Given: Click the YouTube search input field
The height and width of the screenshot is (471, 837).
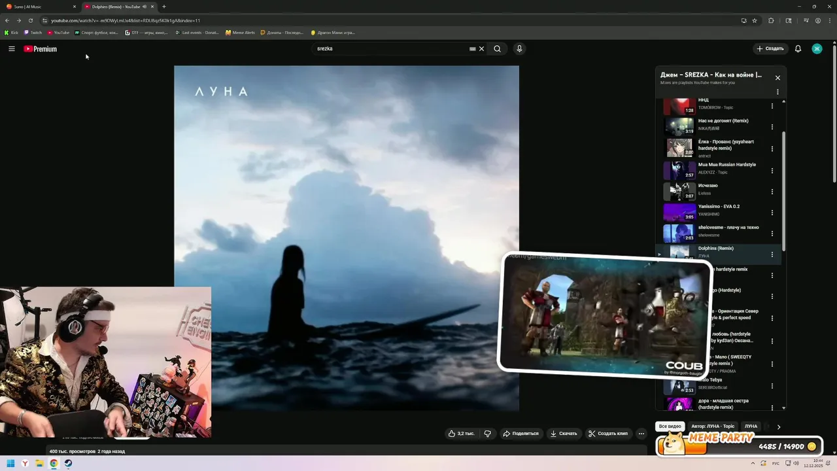Looking at the screenshot, I should [x=390, y=48].
